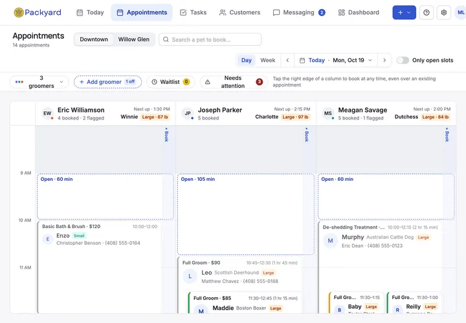This screenshot has width=466, height=323.
Task: Click Baby's B pet avatar
Action: (x=339, y=309)
